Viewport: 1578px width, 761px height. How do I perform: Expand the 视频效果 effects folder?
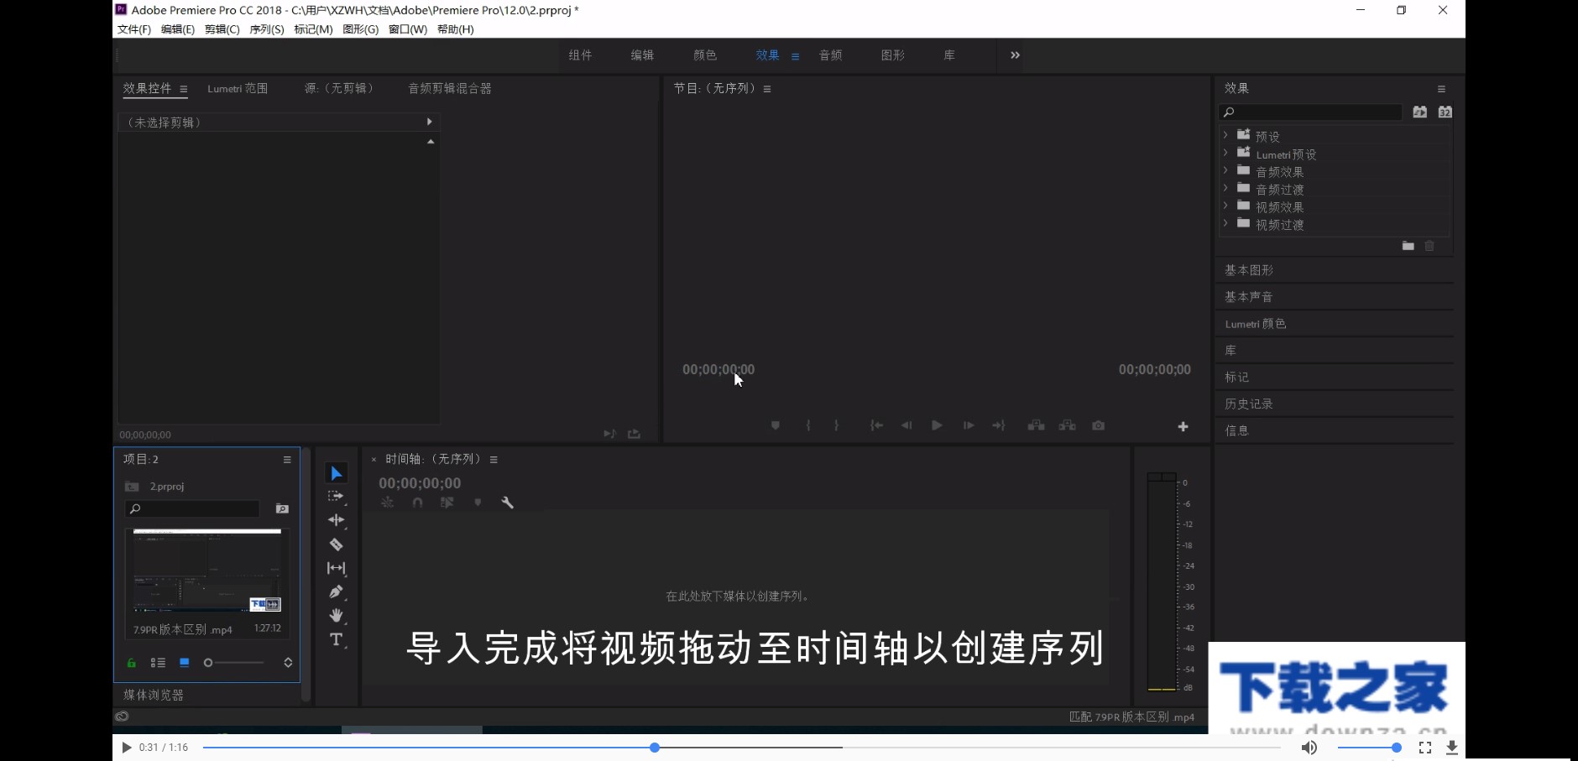(1225, 206)
